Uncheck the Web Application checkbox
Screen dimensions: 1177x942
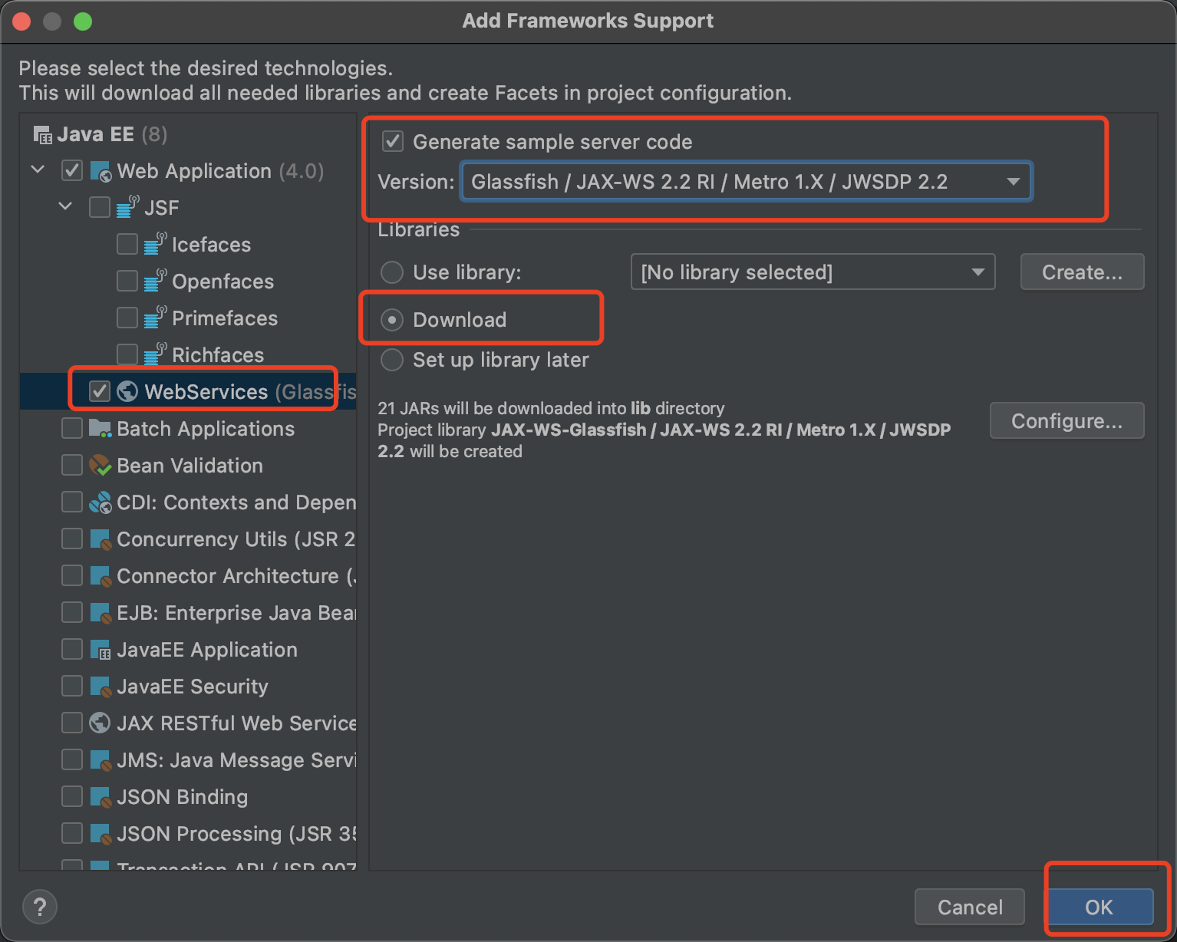tap(71, 170)
